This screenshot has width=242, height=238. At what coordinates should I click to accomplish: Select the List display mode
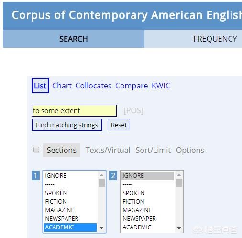click(x=40, y=86)
